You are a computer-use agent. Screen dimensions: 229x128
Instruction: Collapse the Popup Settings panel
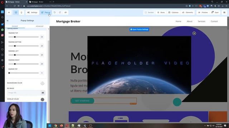(8, 21)
